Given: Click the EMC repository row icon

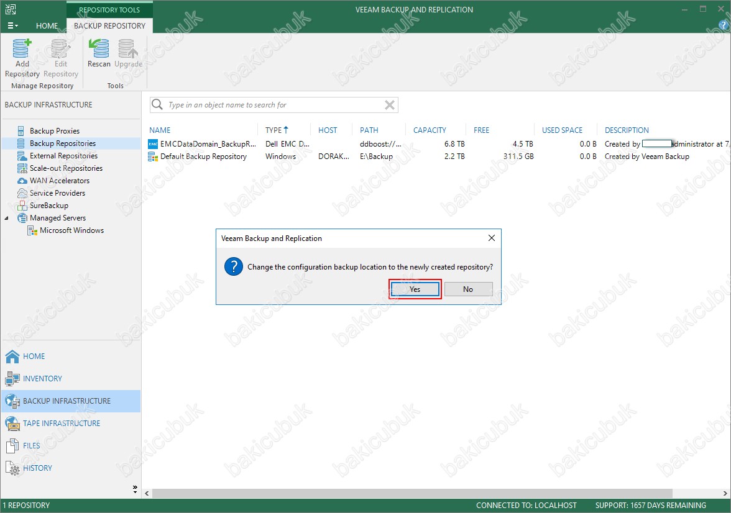Looking at the screenshot, I should tap(153, 144).
